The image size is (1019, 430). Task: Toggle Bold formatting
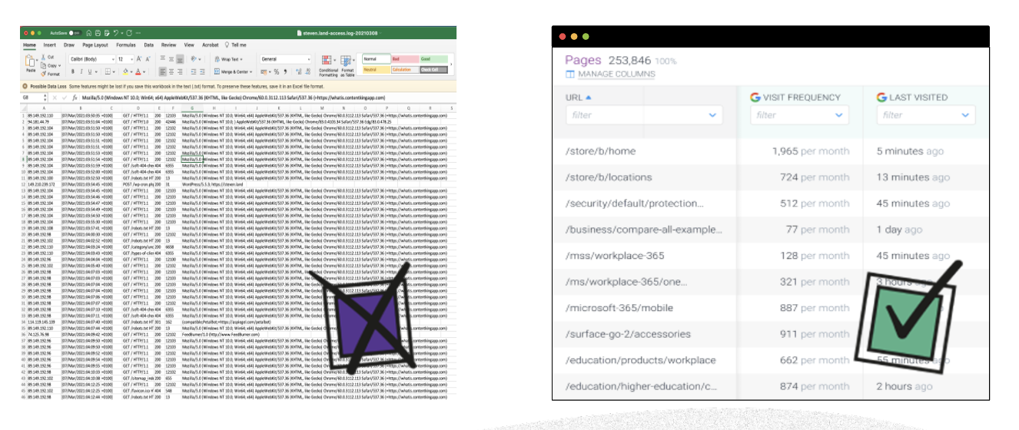[73, 71]
